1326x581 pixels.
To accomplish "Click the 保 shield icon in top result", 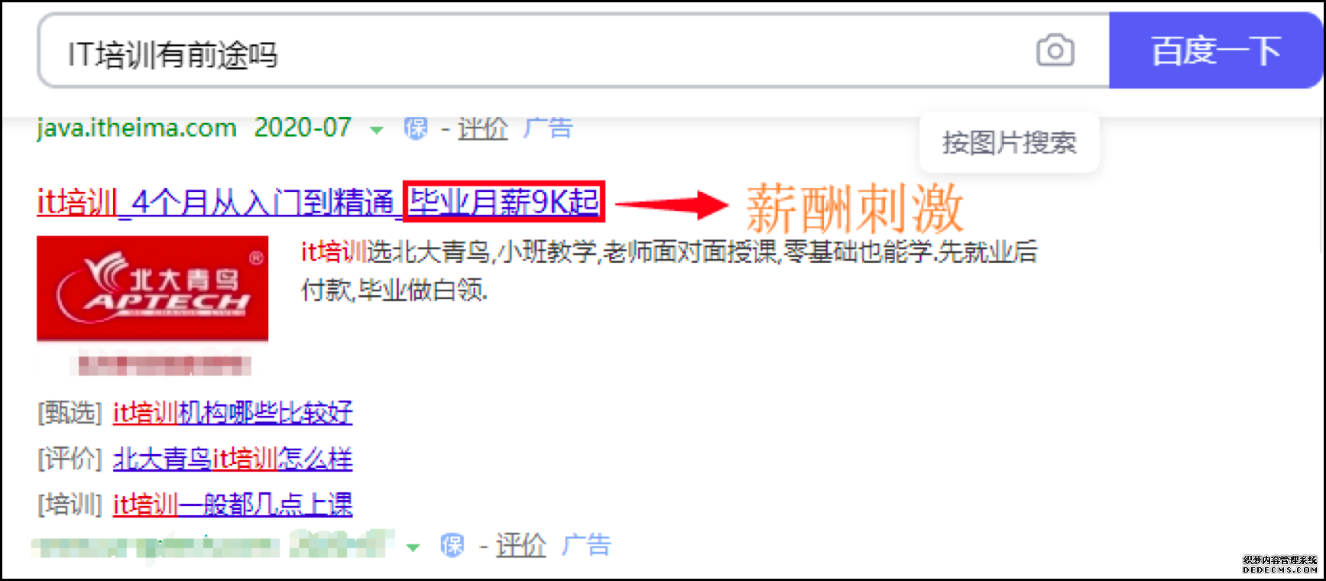I will pyautogui.click(x=415, y=128).
